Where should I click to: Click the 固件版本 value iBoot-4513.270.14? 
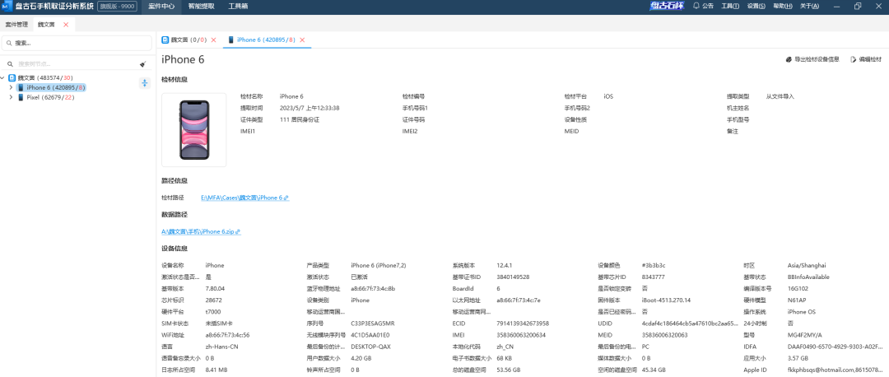pos(666,300)
